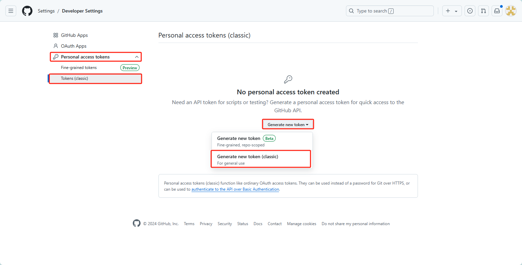Click the plus create-new icon

click(x=448, y=11)
